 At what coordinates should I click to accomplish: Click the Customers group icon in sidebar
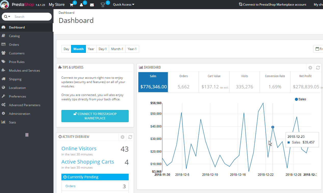pyautogui.click(x=4, y=53)
